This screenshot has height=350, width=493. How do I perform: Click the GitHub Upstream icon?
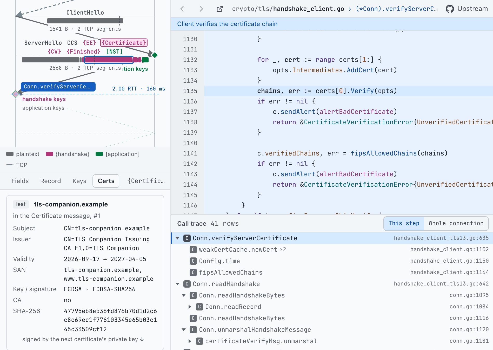coord(450,9)
